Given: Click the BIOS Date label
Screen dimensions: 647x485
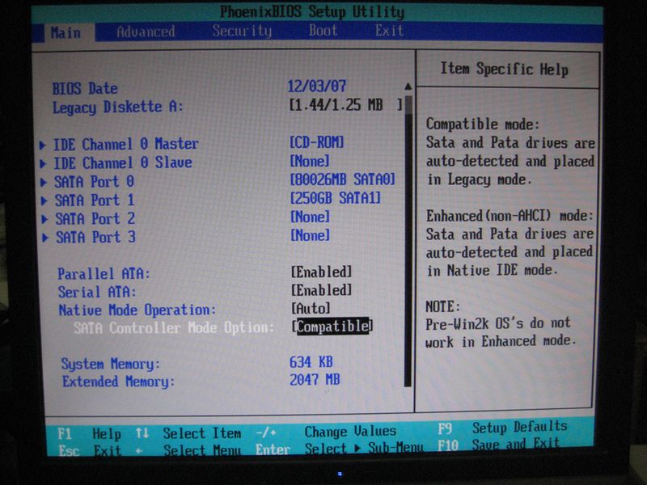Looking at the screenshot, I should 85,89.
